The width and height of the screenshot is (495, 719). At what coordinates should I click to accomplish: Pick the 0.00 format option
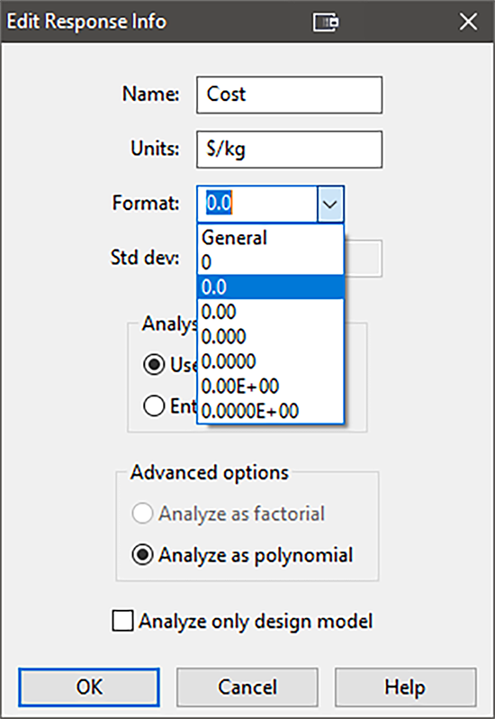pyautogui.click(x=271, y=312)
